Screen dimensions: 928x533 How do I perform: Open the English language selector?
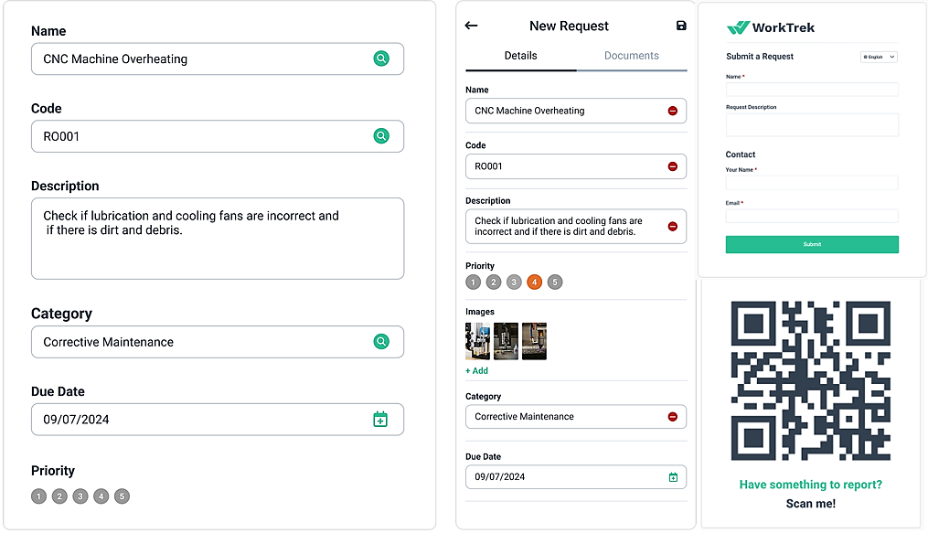[878, 57]
